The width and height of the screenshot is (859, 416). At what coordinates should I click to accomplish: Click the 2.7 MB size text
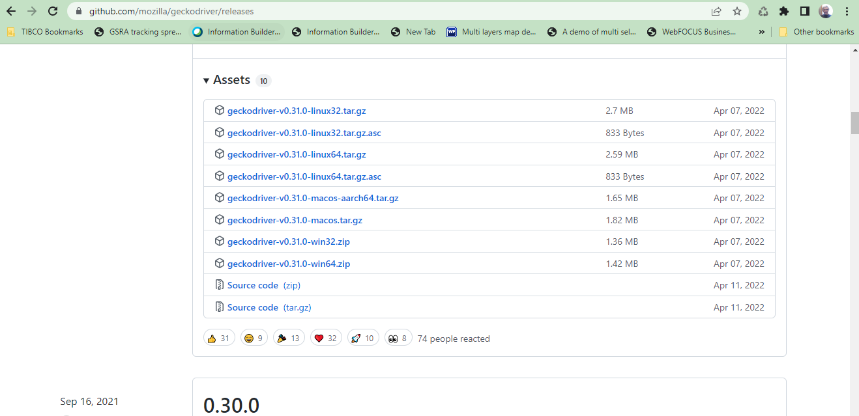tap(619, 111)
